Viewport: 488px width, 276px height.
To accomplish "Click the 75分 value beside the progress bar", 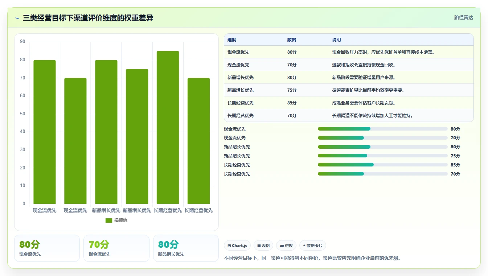I will tap(455, 156).
